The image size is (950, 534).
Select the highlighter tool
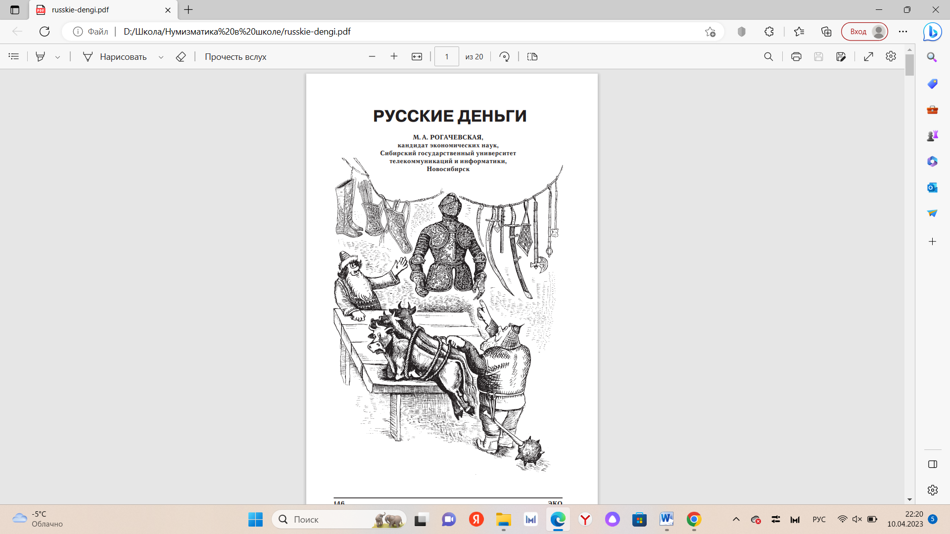pyautogui.click(x=41, y=56)
